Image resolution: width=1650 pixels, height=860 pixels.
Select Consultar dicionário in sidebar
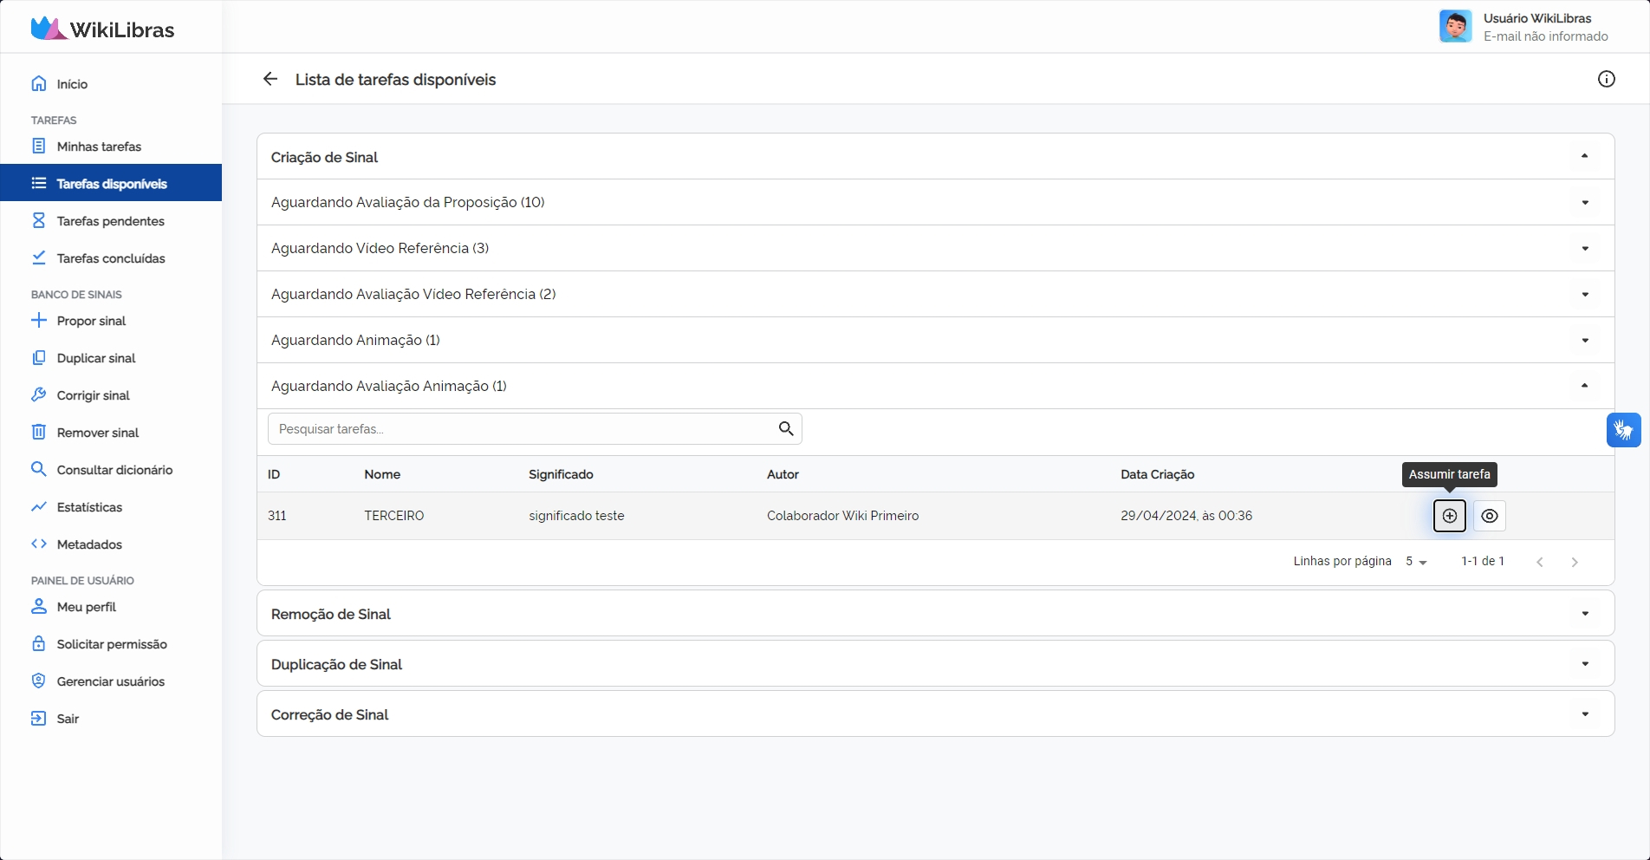point(114,470)
